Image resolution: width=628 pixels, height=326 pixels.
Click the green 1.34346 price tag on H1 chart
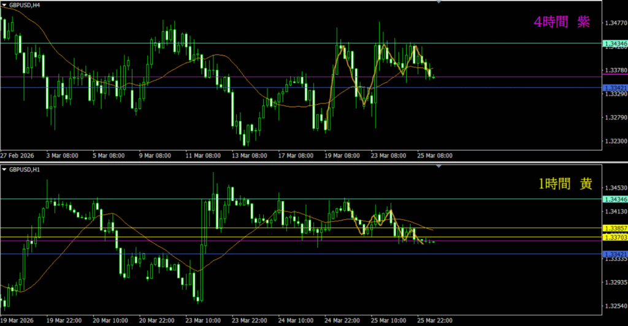(615, 199)
